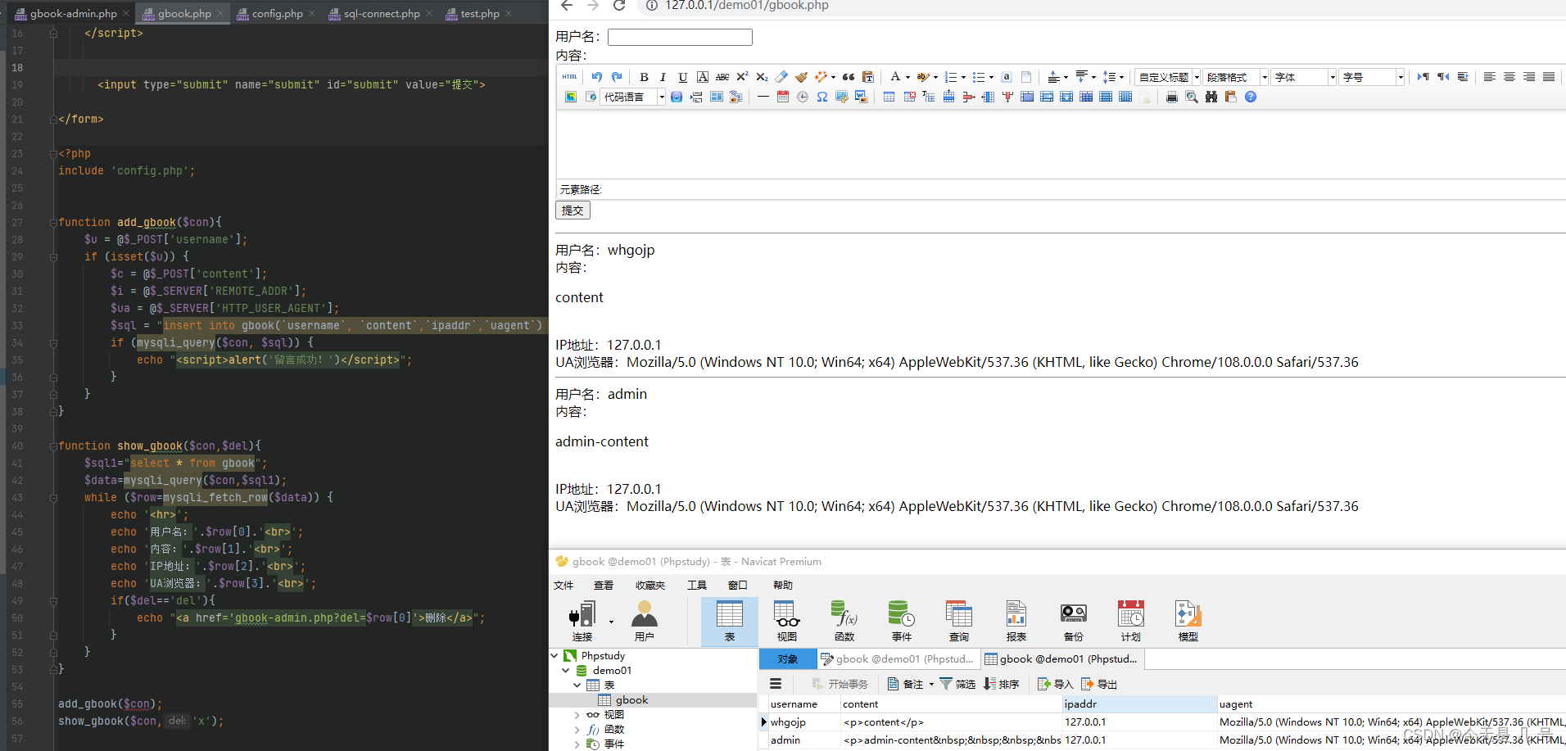Open find and replace binoculars icon

pos(1211,97)
